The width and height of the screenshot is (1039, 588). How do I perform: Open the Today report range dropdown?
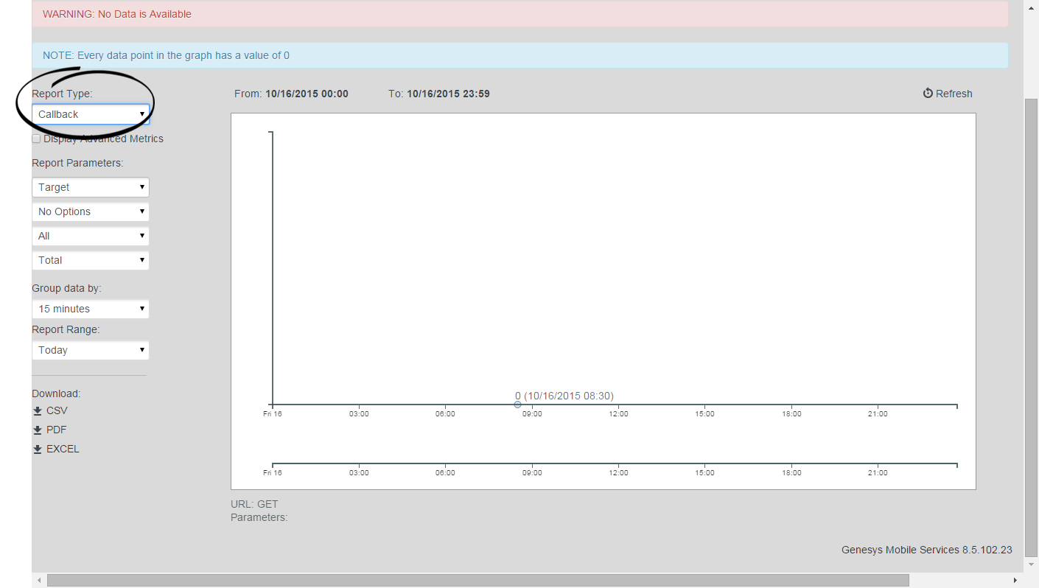click(x=90, y=350)
